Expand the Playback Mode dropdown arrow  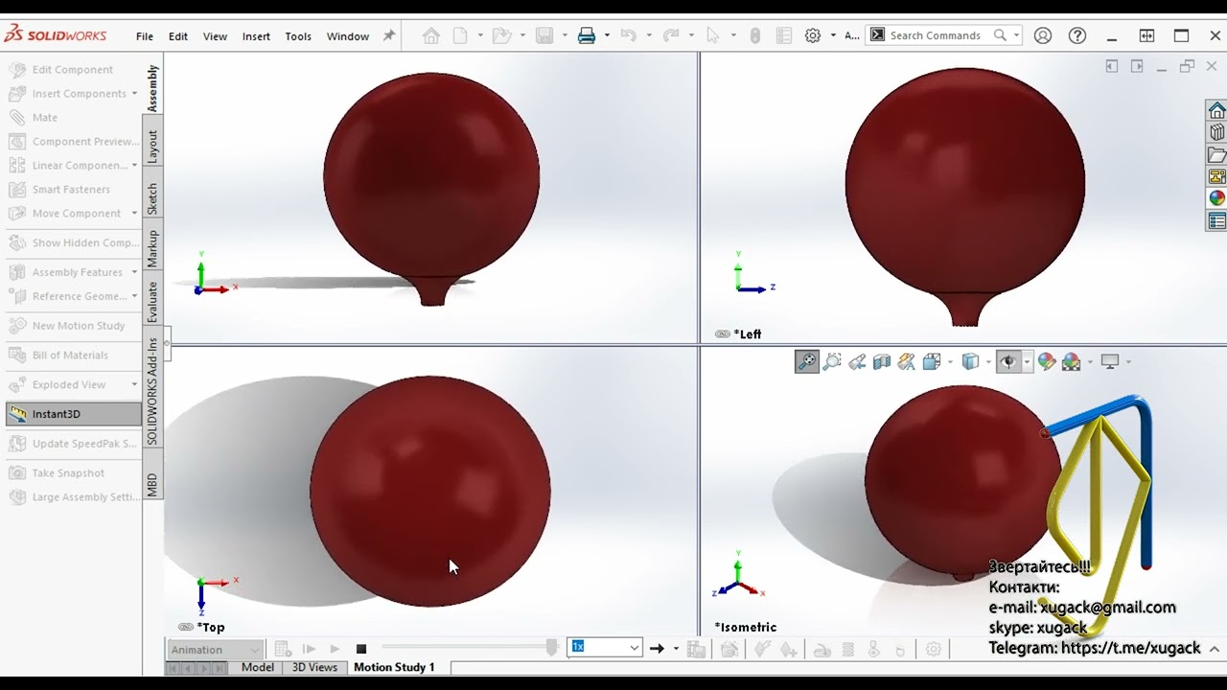tap(676, 649)
